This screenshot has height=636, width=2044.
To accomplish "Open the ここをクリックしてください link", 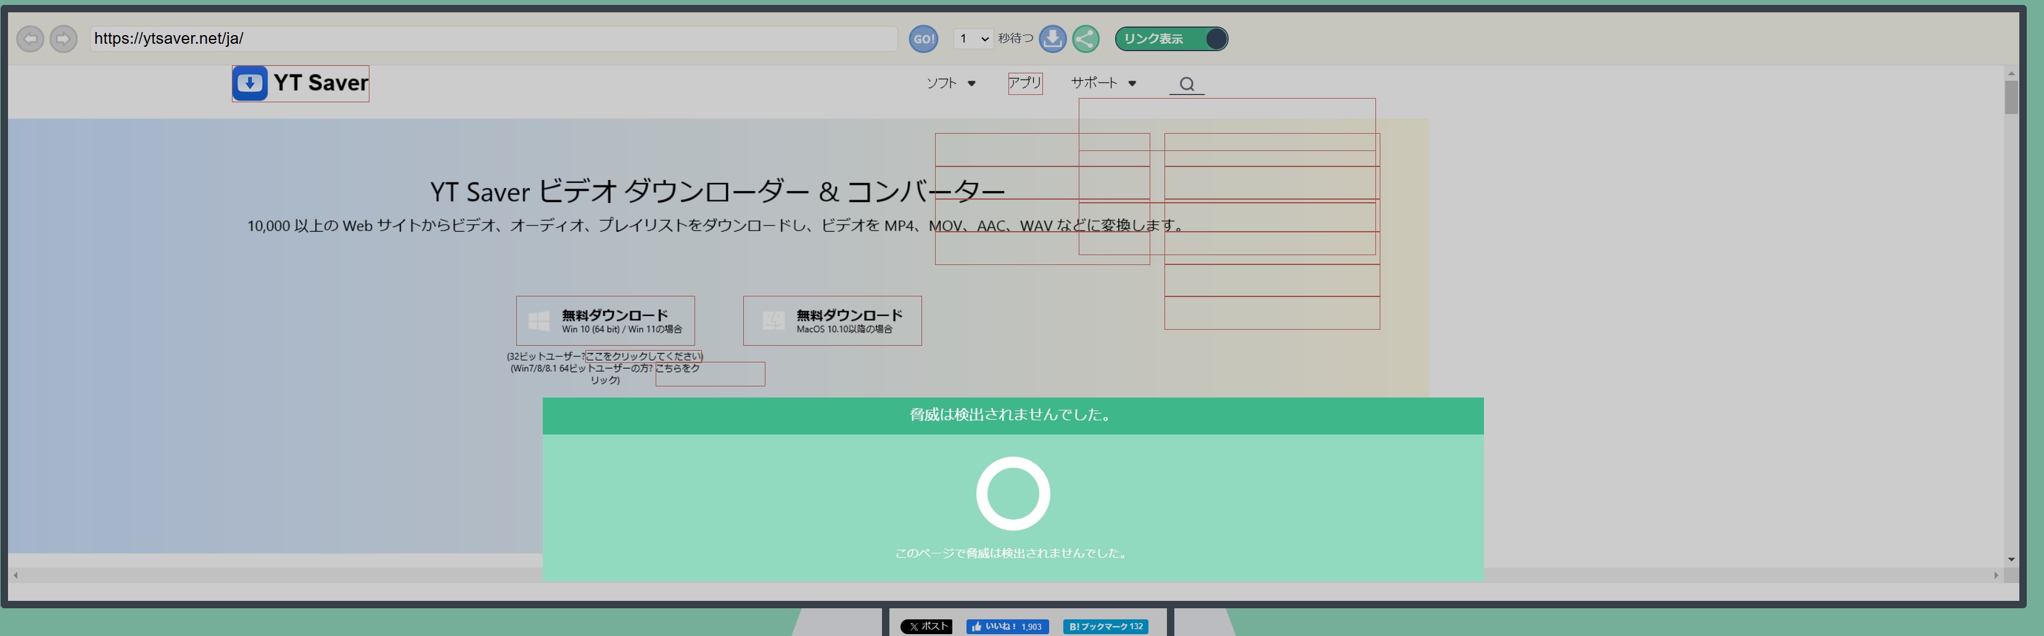I will point(645,356).
